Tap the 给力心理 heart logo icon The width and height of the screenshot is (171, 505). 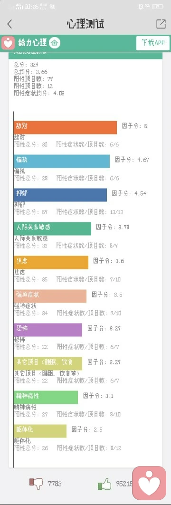click(x=8, y=43)
